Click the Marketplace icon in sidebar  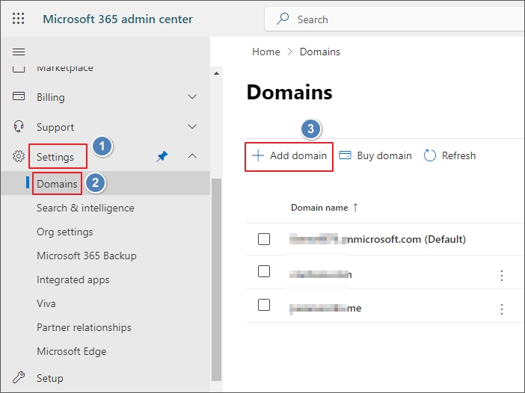tap(19, 68)
